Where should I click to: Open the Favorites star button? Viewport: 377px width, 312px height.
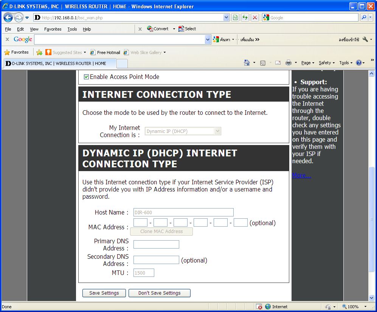point(16,53)
